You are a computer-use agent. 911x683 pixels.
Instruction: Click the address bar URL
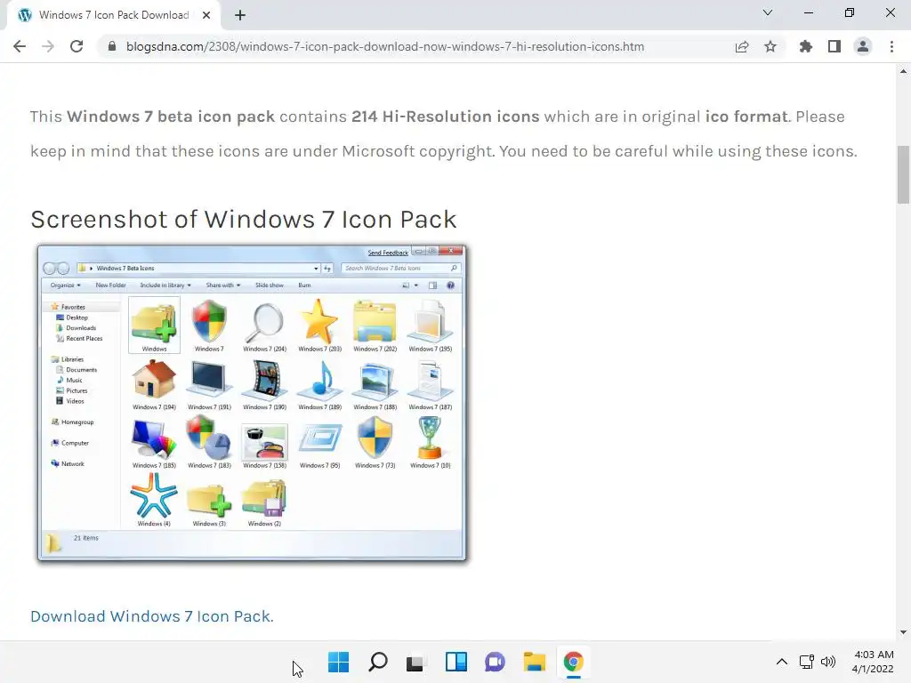click(x=384, y=46)
